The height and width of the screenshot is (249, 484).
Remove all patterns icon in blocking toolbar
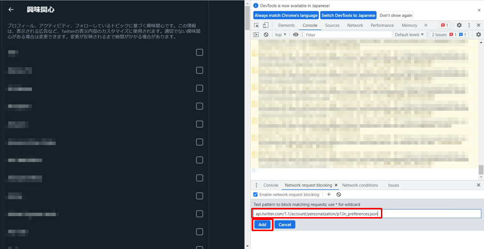pos(339,194)
